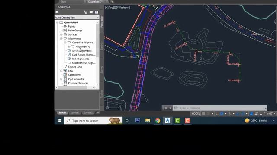Collapse Centerline Alignments node
This screenshot has width=277, height=155.
tap(65, 43)
